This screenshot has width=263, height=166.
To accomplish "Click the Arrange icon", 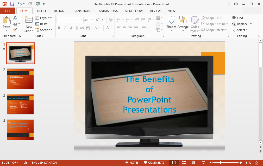I will click(183, 20).
